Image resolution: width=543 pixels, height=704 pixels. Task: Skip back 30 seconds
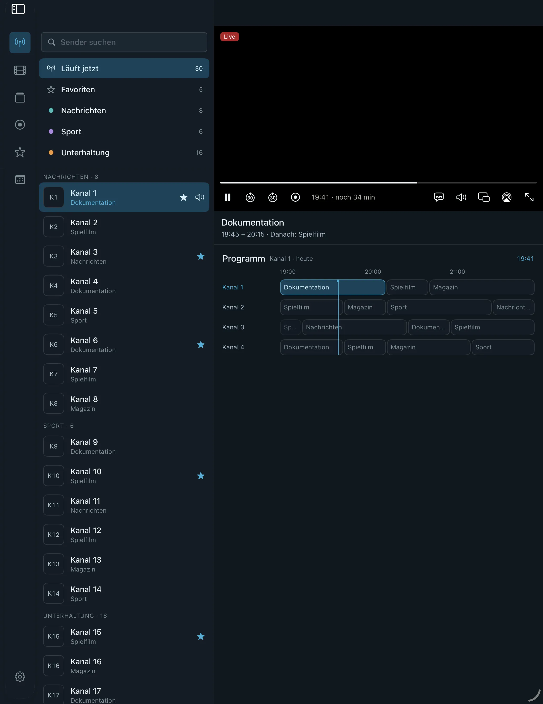coord(250,197)
